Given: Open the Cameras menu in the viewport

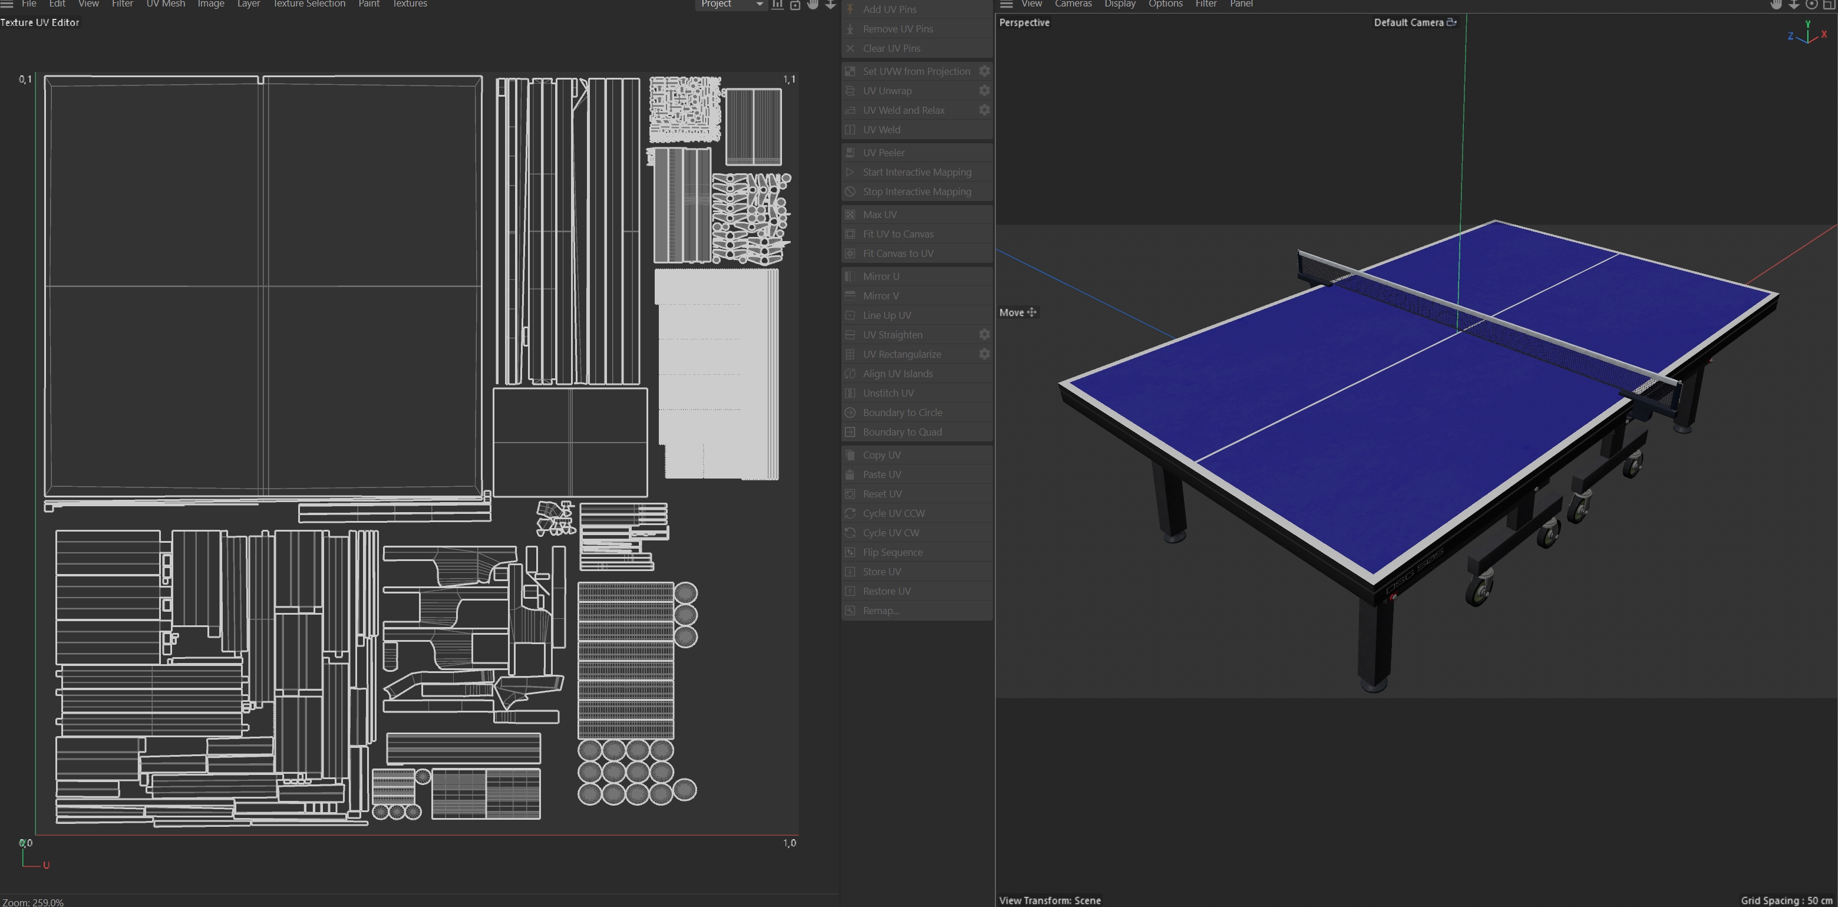Looking at the screenshot, I should pyautogui.click(x=1073, y=4).
